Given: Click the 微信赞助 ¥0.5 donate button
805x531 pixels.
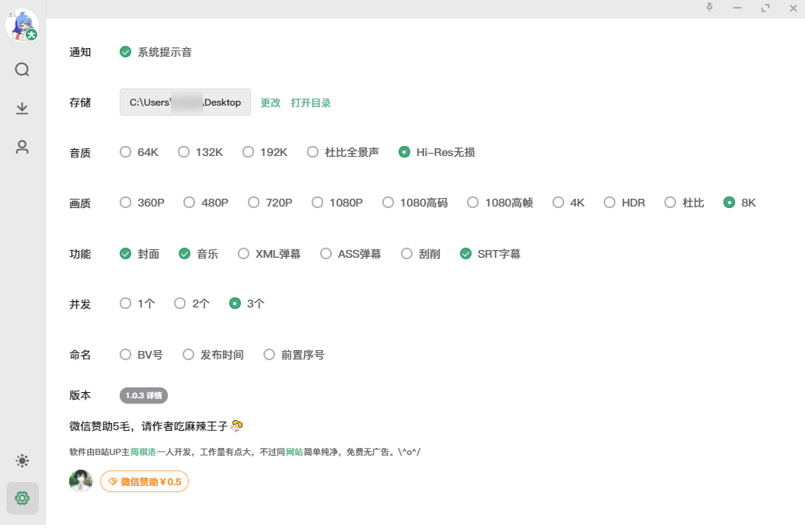Looking at the screenshot, I should [x=144, y=481].
